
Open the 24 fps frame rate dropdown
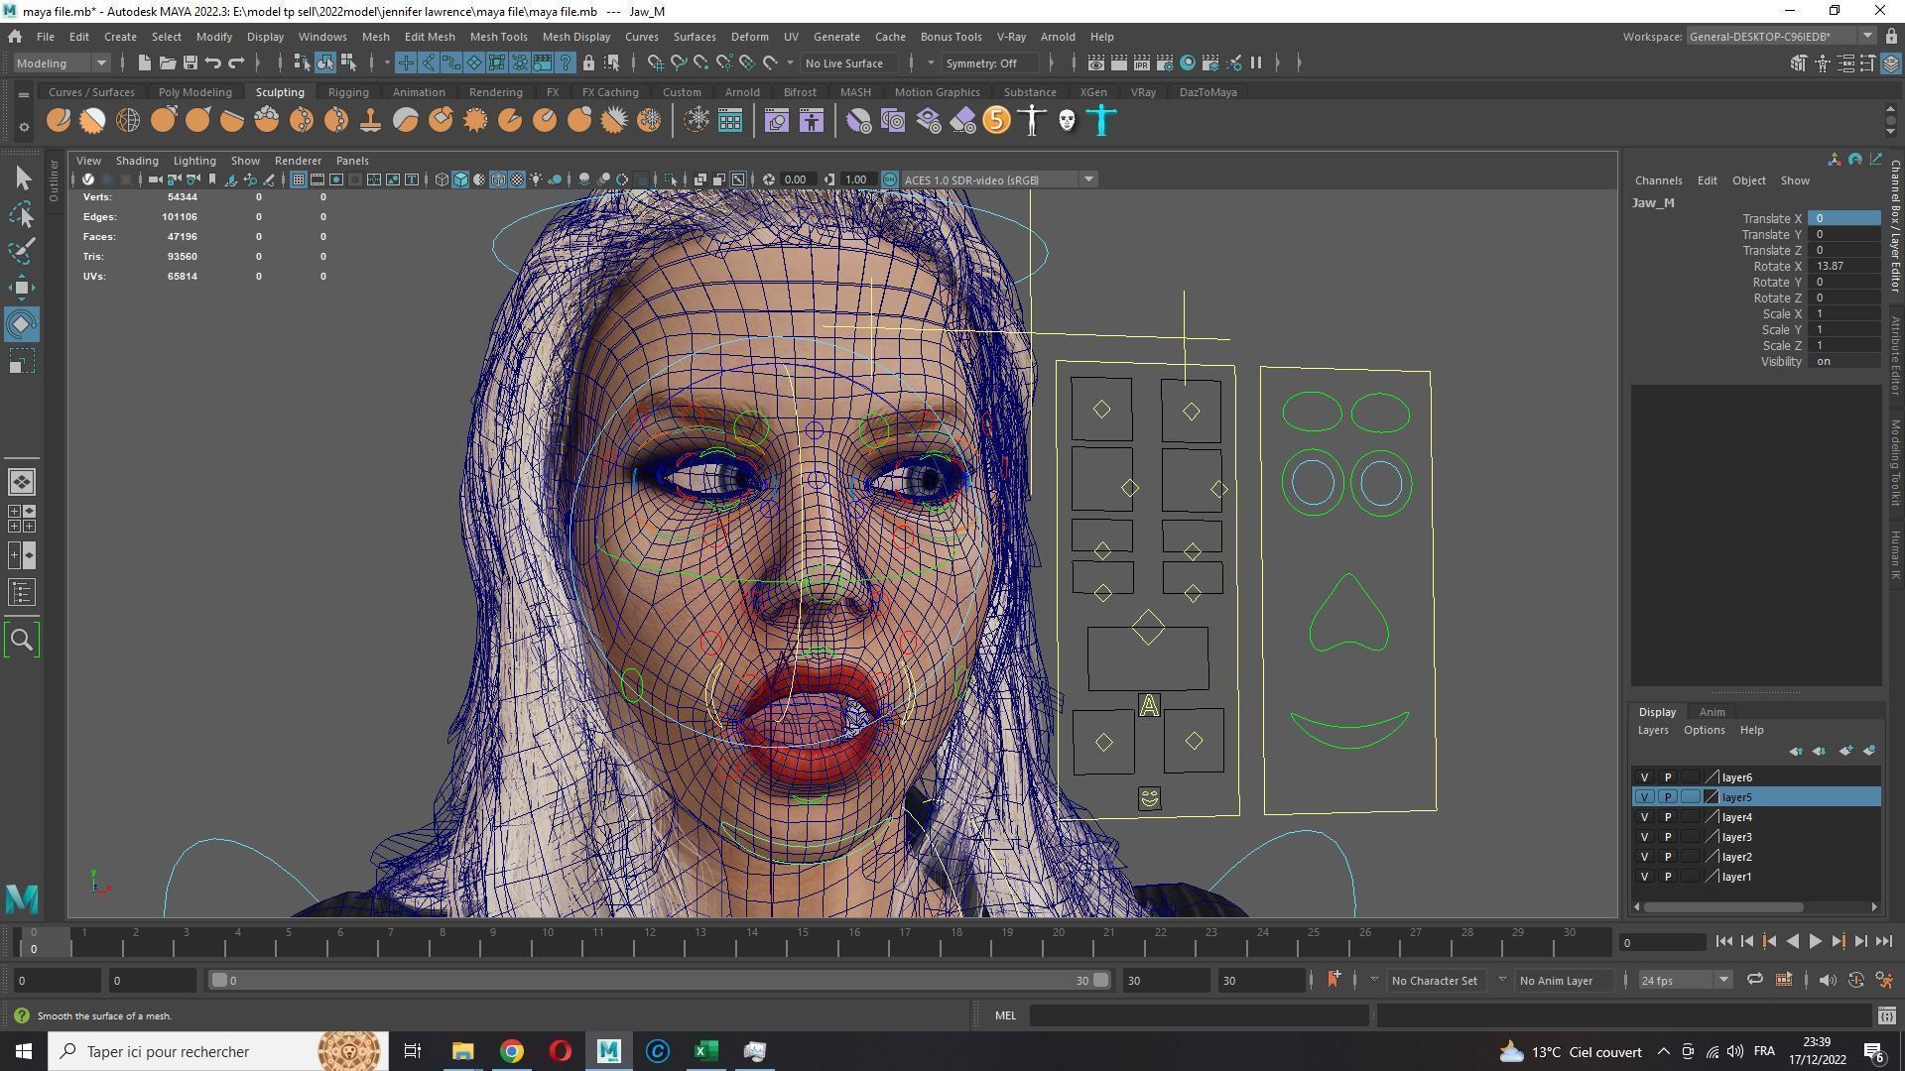click(1684, 980)
